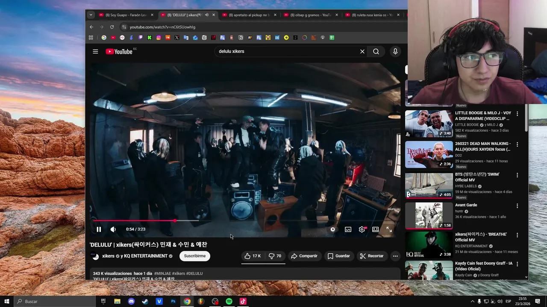Click the youtube.com address bar URL

162,27
